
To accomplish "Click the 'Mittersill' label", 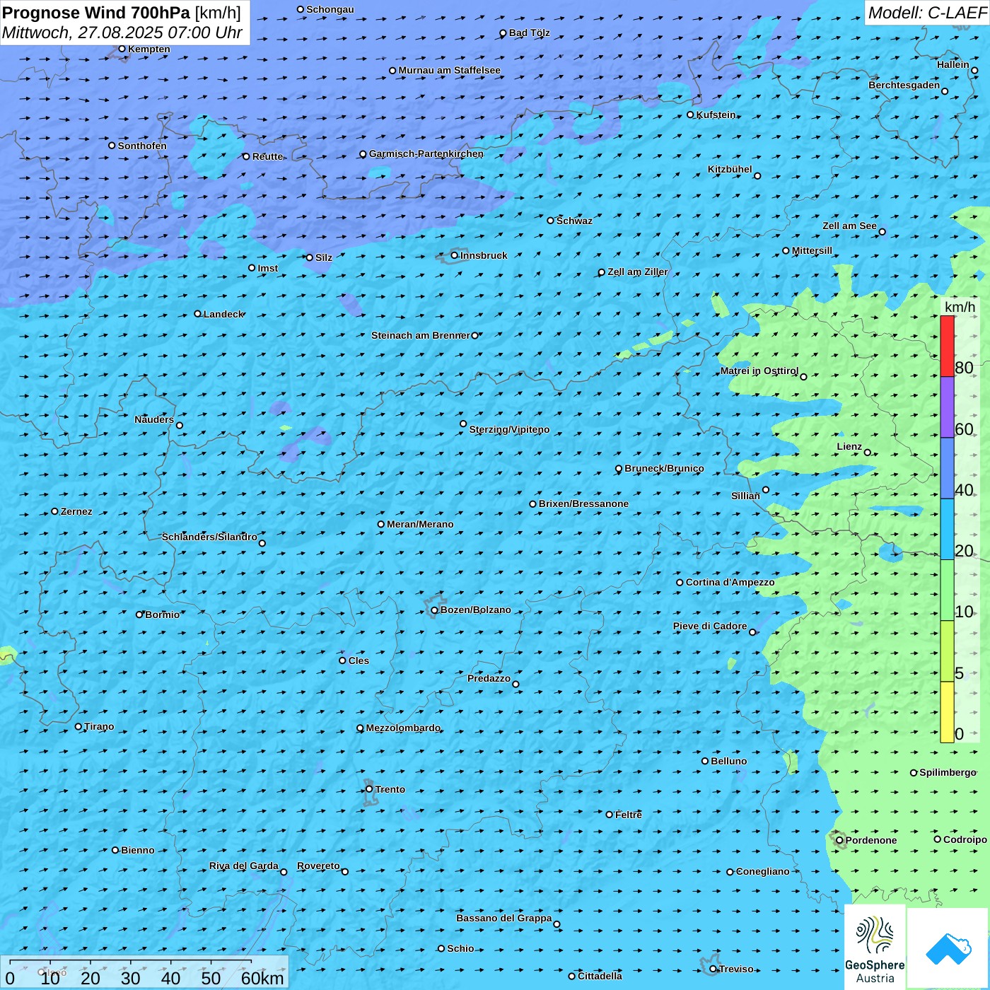I will pos(813,250).
